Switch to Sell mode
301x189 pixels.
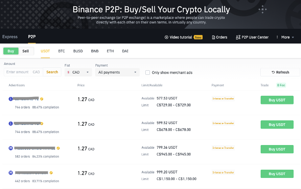pos(26,51)
